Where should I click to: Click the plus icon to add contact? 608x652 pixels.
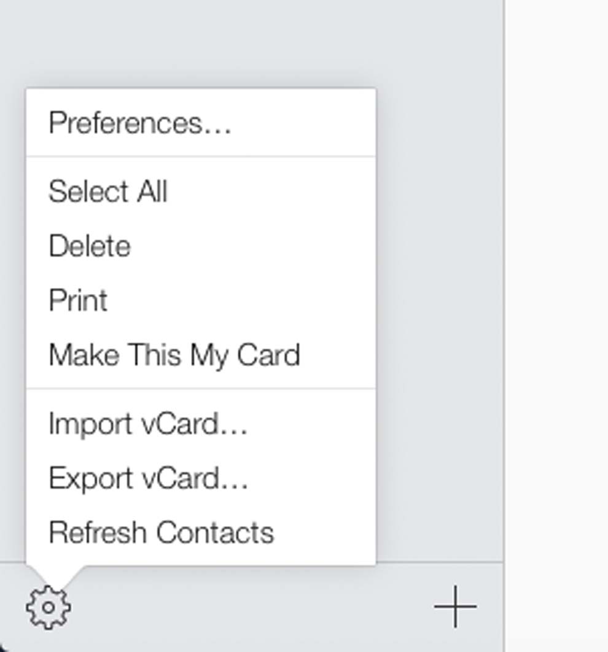coord(455,607)
